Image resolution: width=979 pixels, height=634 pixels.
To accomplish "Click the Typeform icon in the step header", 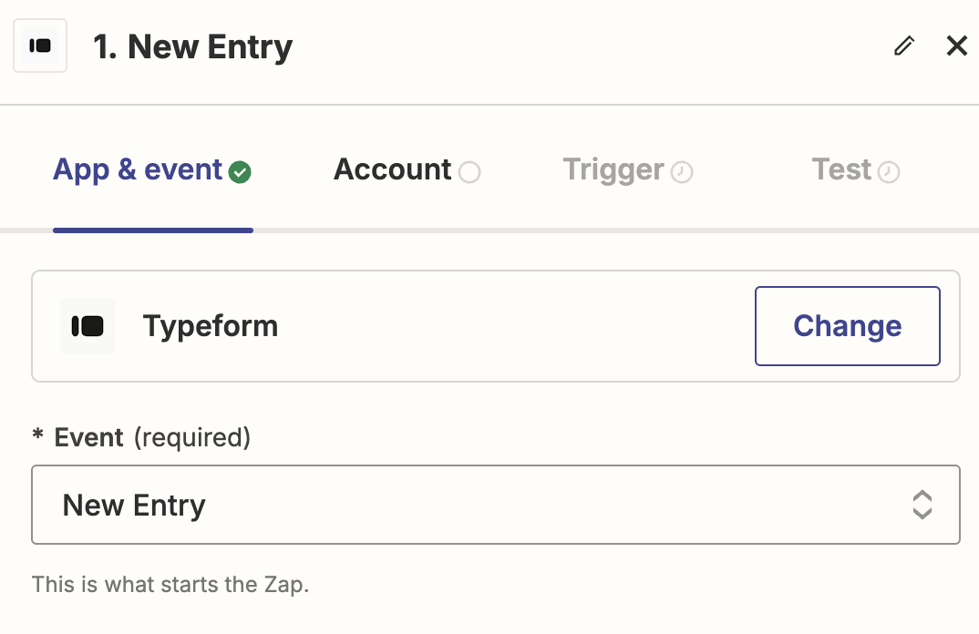I will click(x=40, y=46).
